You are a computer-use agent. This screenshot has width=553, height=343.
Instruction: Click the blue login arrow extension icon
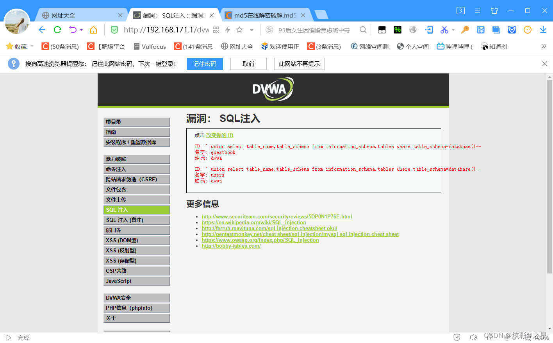tap(428, 30)
